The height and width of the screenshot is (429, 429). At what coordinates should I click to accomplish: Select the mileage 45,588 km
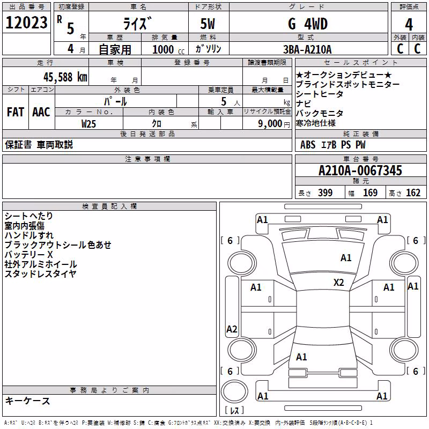(x=65, y=77)
